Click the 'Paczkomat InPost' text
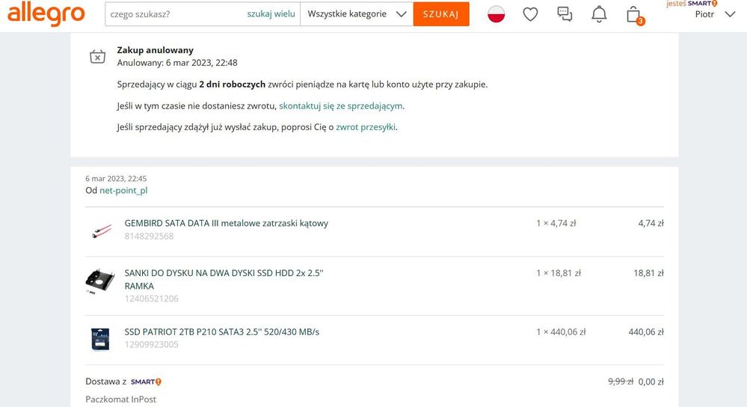Image resolution: width=747 pixels, height=407 pixels. tap(120, 400)
